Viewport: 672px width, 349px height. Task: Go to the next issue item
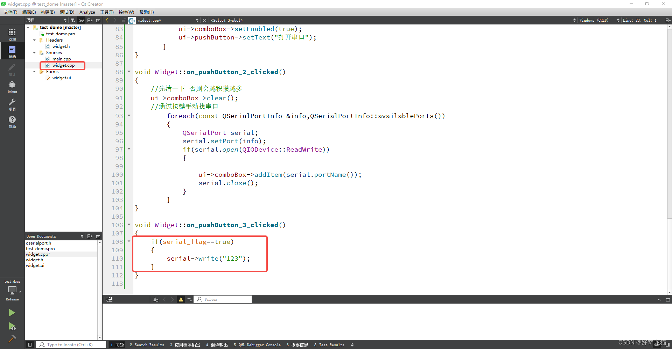[172, 299]
